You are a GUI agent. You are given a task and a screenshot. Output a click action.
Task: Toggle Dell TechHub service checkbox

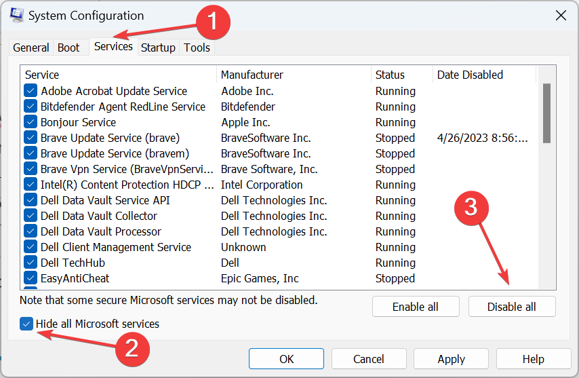(31, 263)
